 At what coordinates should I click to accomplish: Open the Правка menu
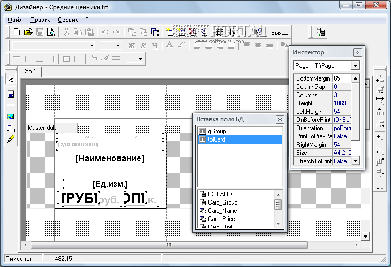[x=40, y=20]
